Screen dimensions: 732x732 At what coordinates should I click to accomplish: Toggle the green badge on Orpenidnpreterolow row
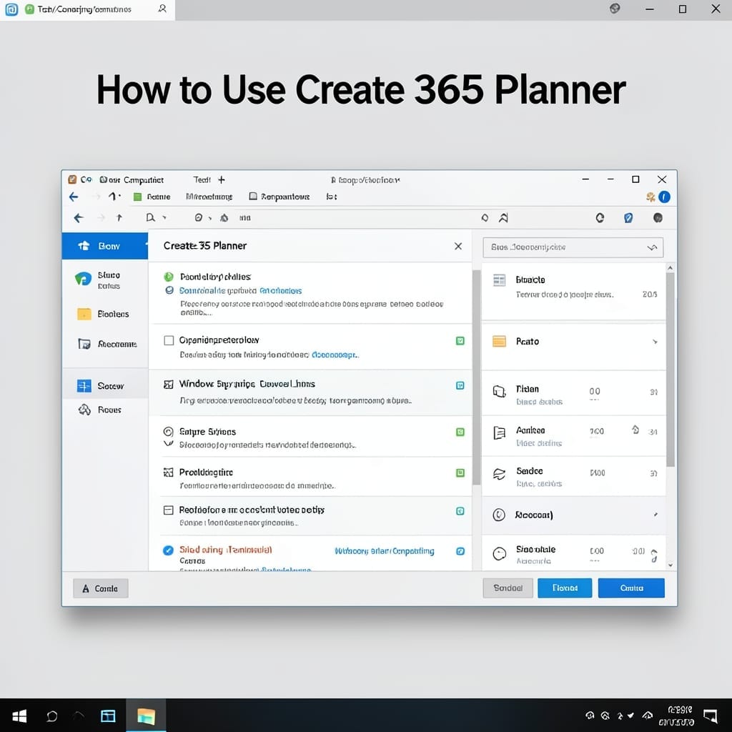(x=460, y=341)
